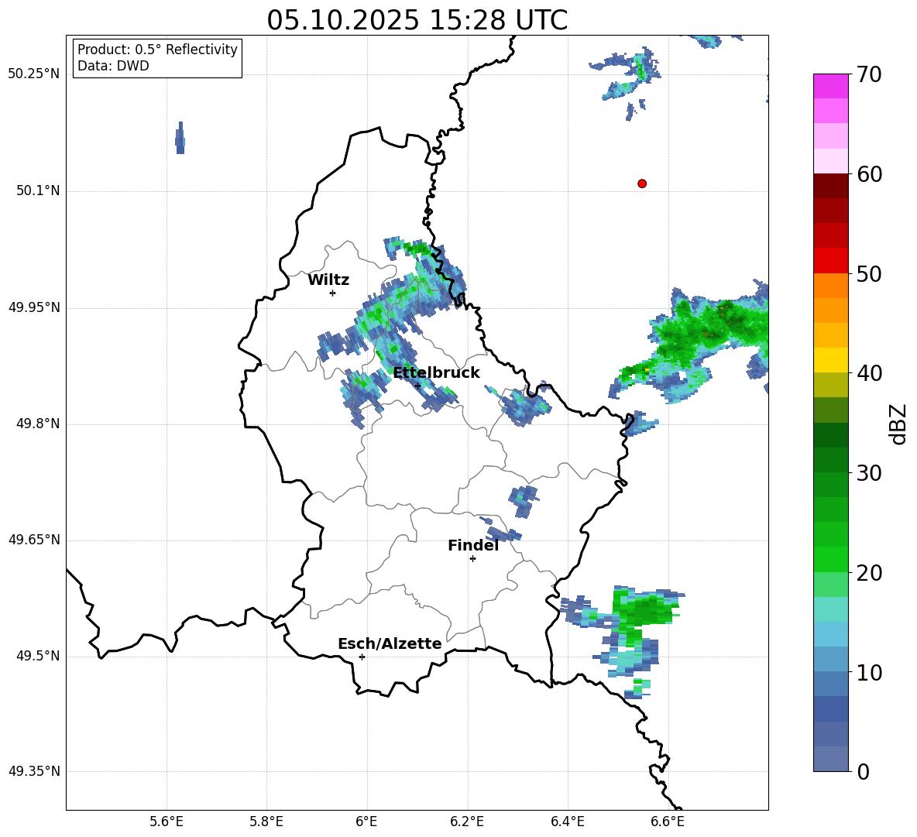The width and height of the screenshot is (917, 837).
Task: Click the 'Data: DWD' text
Action: (x=113, y=66)
